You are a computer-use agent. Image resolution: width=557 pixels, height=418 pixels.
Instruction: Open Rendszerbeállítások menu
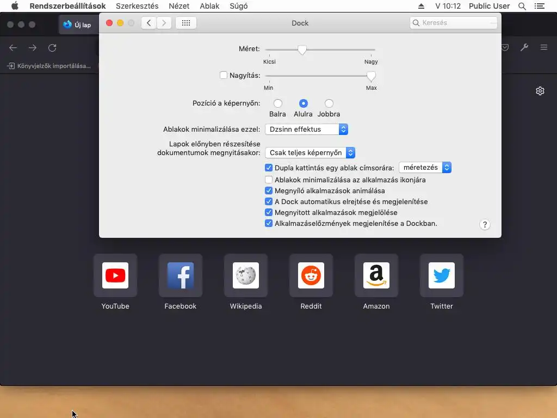[x=67, y=6]
